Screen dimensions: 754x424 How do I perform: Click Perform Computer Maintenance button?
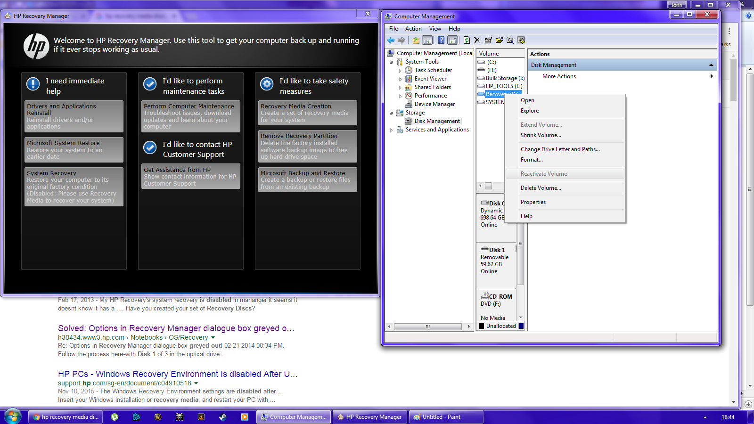pos(191,116)
